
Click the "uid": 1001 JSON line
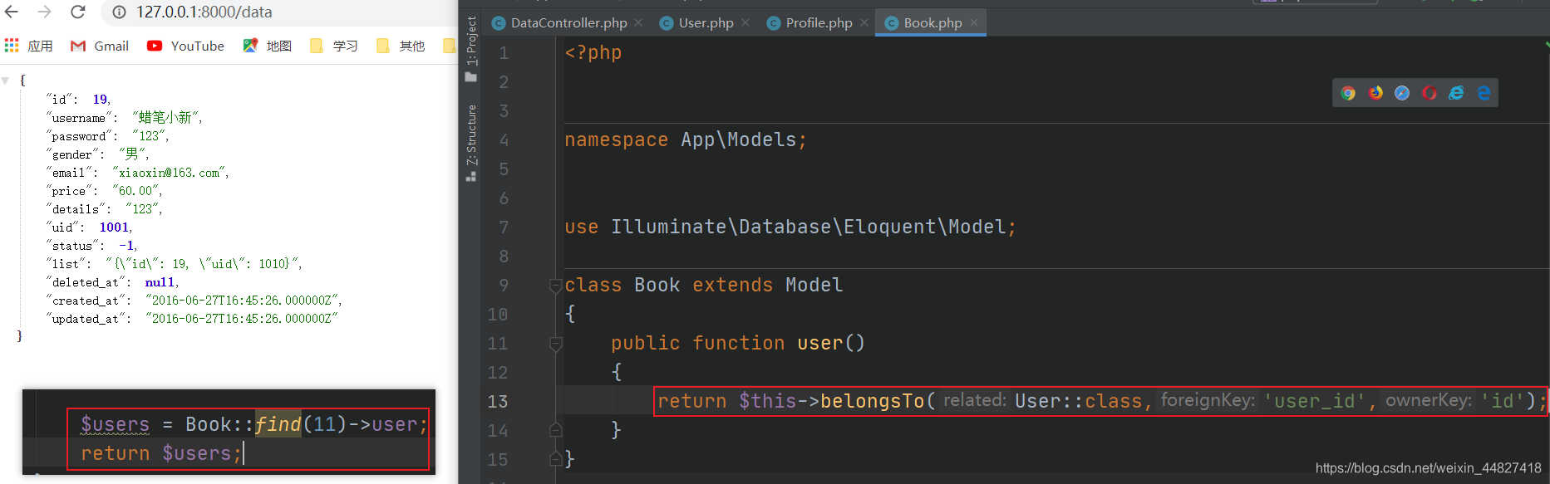89,227
